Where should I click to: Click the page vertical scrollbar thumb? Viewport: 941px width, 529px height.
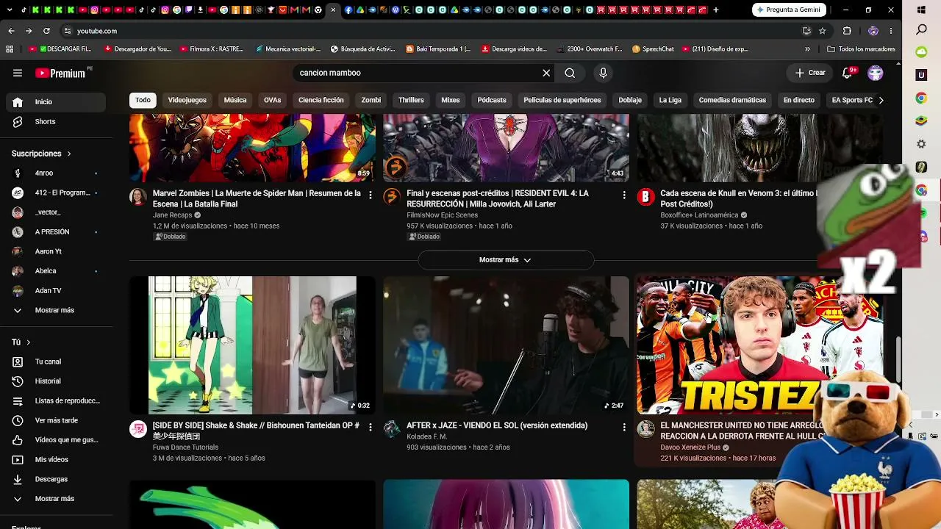[898, 360]
